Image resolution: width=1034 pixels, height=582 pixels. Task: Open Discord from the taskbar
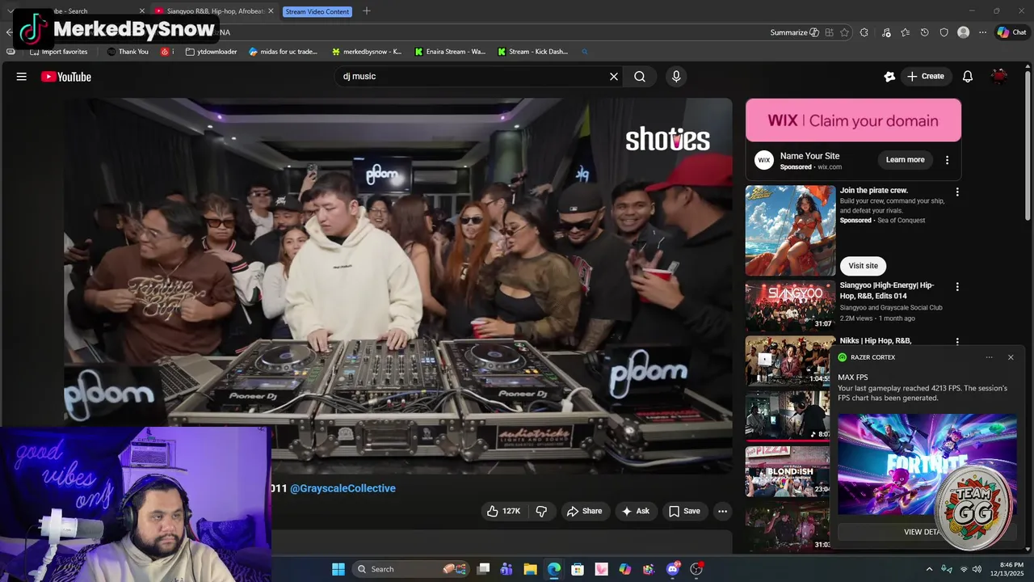673,569
